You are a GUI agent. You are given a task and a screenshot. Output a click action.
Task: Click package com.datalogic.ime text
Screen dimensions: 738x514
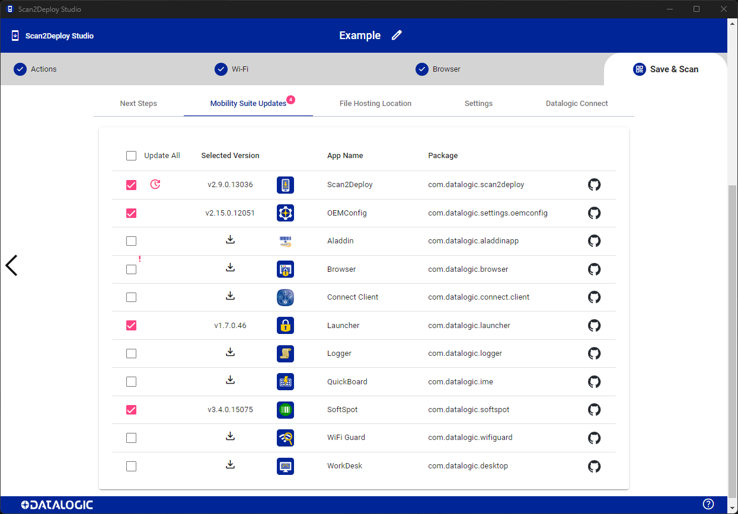(461, 382)
